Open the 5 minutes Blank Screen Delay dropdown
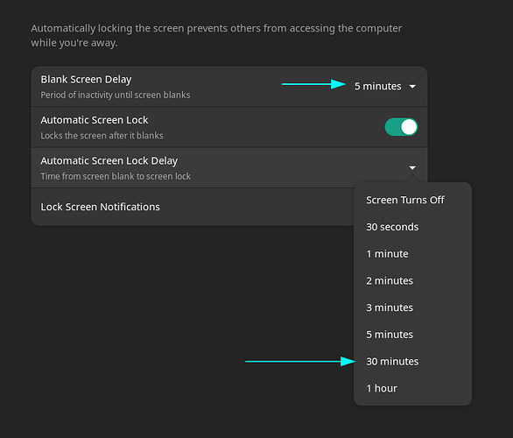 (385, 86)
